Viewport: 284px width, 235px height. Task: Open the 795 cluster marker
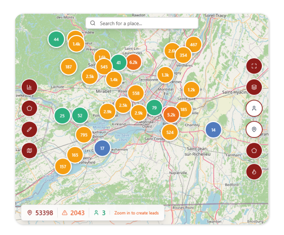pyautogui.click(x=84, y=134)
